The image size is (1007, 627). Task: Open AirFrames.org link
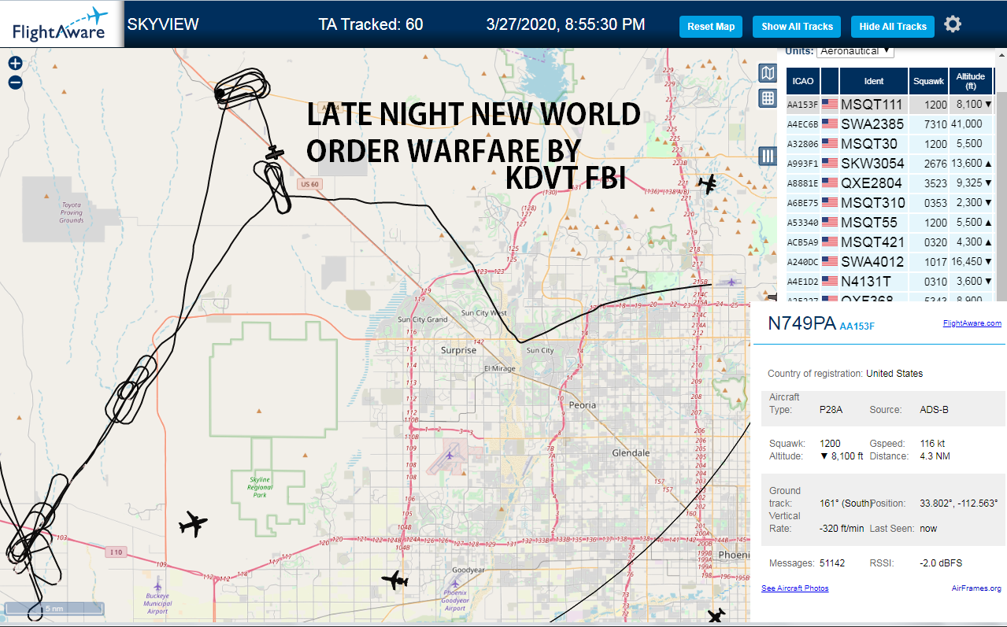tap(976, 588)
